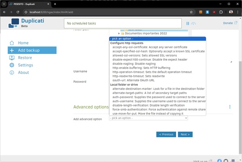Click the No scheduled tasks status box
Screen dimensions: 242x162
click(123, 23)
